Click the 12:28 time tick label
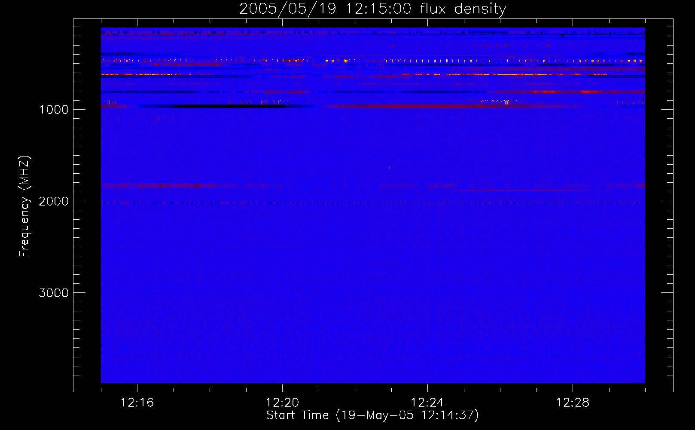This screenshot has height=430, width=695. (573, 403)
